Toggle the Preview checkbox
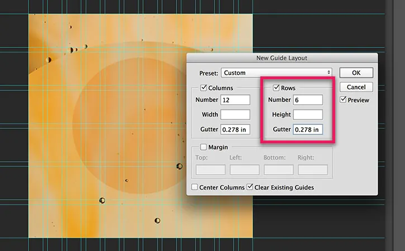Viewport: 405px width, 251px height. tap(343, 100)
